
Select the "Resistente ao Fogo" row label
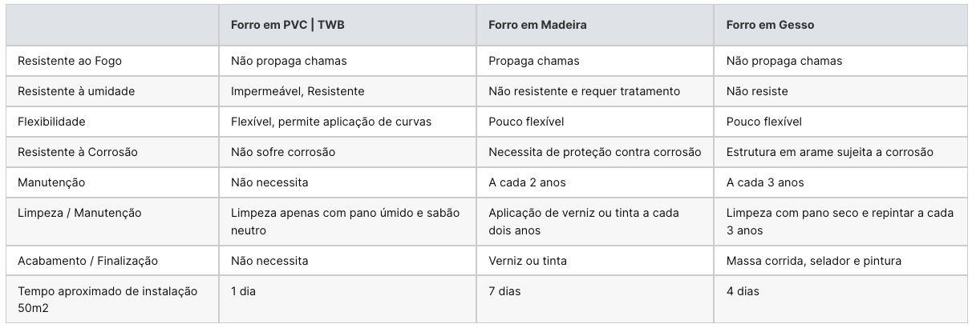[x=70, y=61]
